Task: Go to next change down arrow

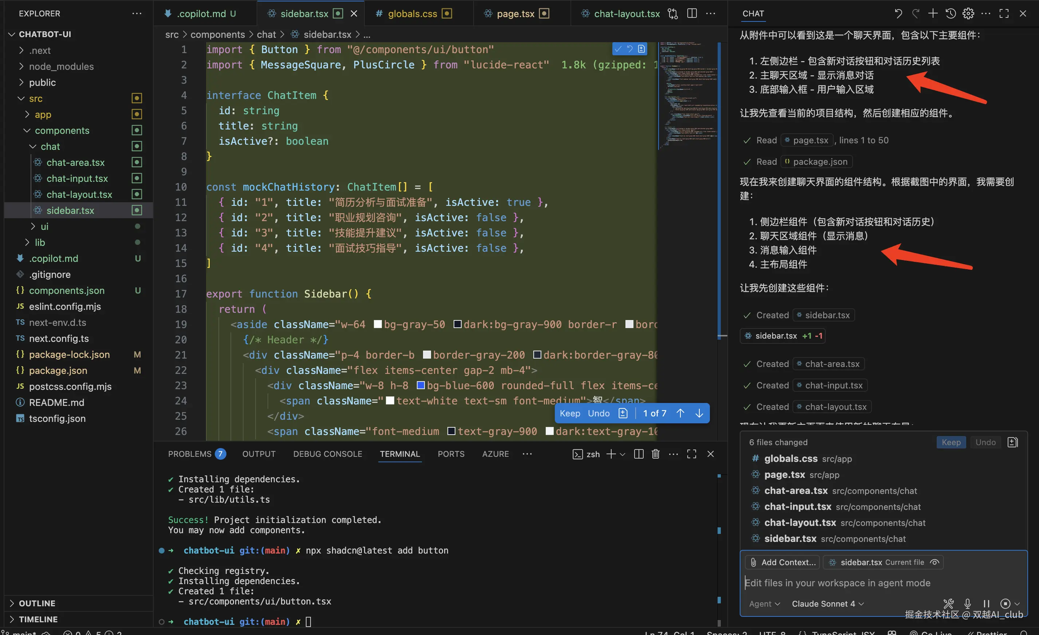Action: (x=699, y=413)
